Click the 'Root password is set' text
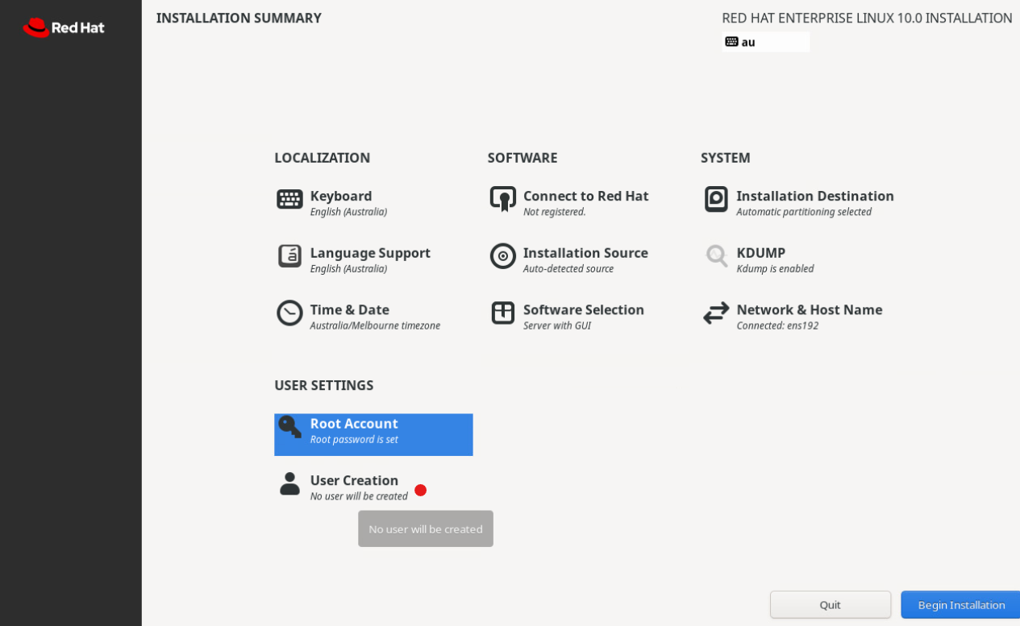The width and height of the screenshot is (1020, 626). coord(354,440)
